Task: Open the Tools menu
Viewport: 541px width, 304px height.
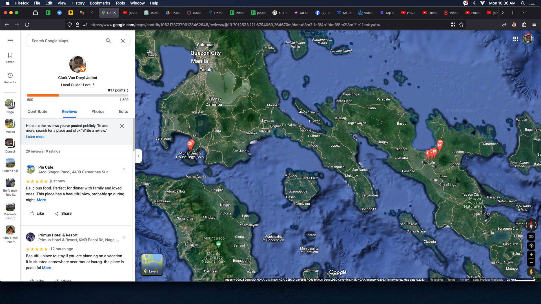Action: [120, 3]
